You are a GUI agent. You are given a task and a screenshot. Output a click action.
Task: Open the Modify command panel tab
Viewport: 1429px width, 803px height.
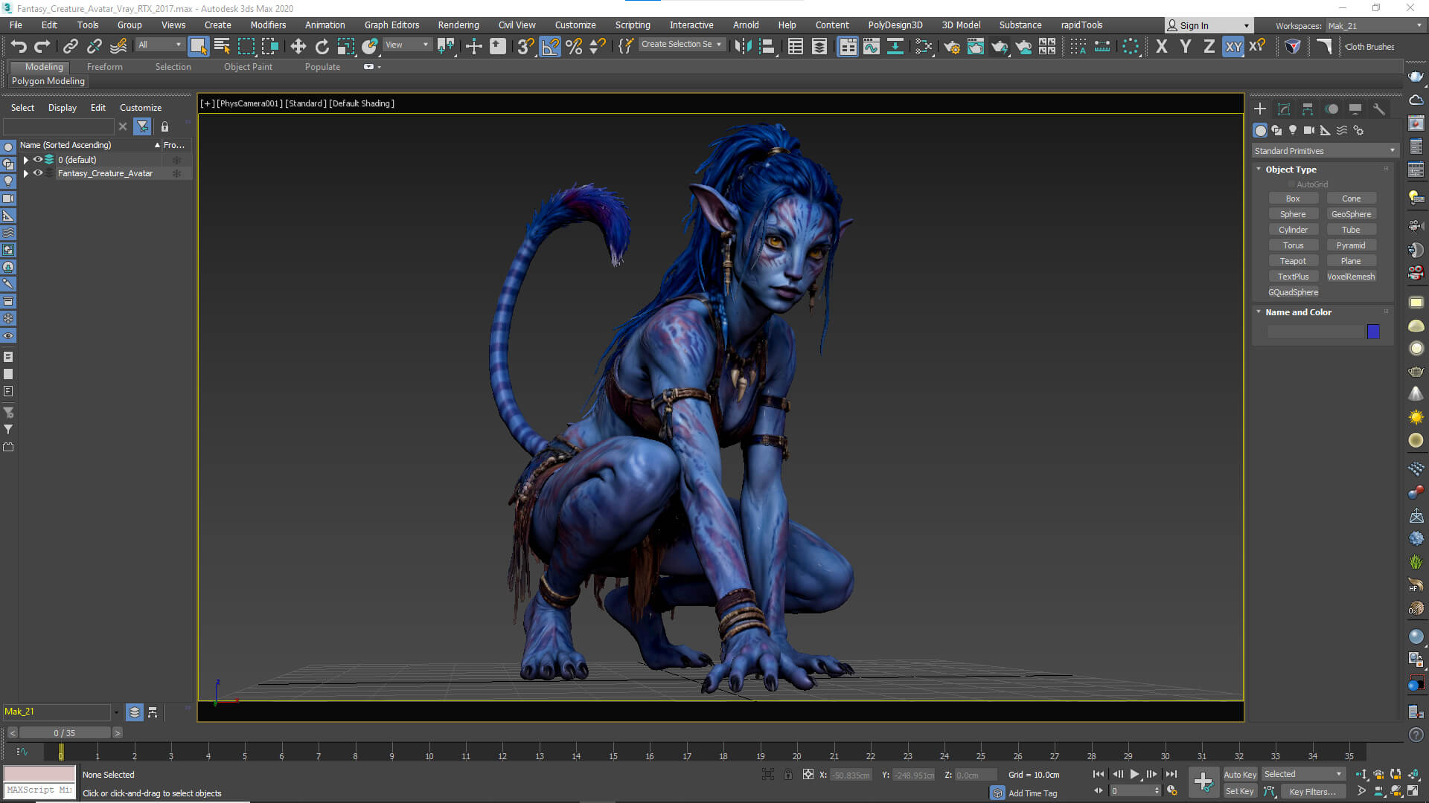[1284, 109]
